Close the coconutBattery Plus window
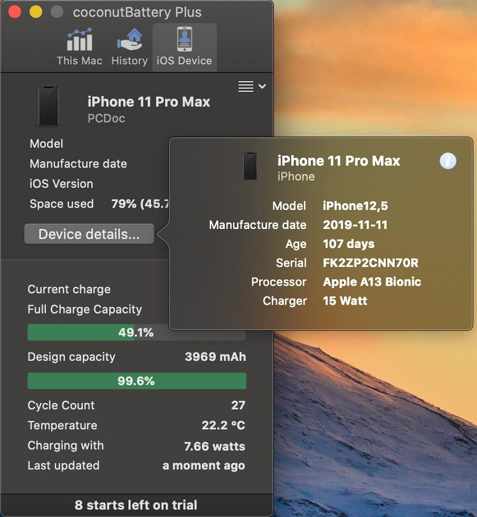Screen dimensions: 477x517 pos(15,12)
